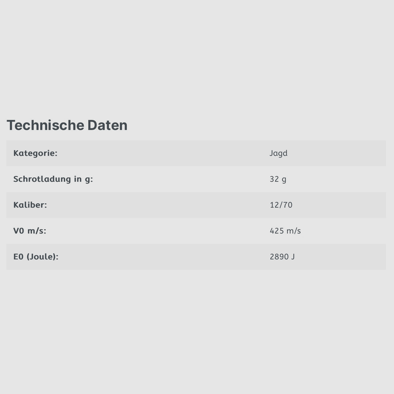Viewport: 394px width, 394px height.
Task: Click the word 'Technische' in the heading
Action: point(45,125)
